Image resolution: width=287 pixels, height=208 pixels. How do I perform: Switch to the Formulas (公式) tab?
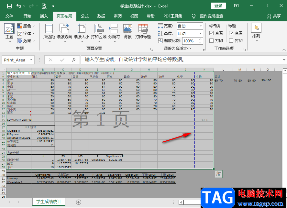coord(85,16)
